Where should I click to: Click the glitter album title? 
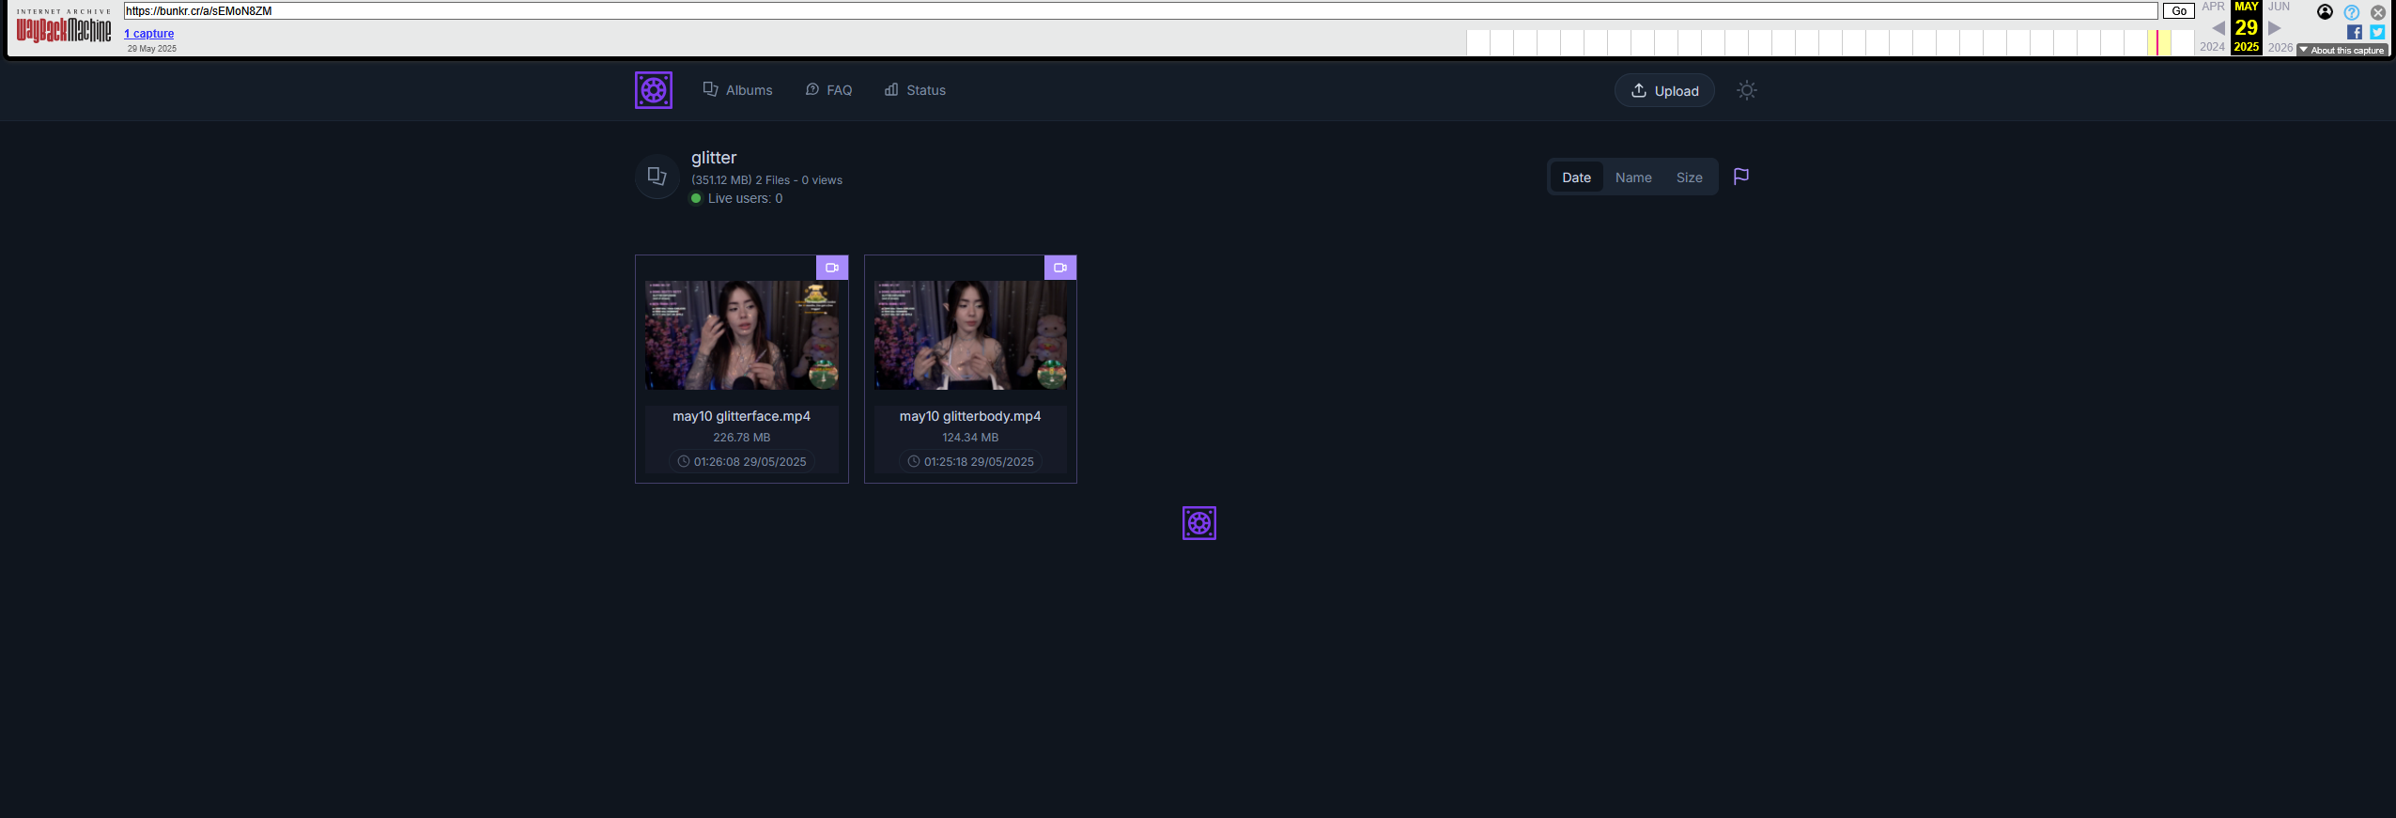pos(714,158)
